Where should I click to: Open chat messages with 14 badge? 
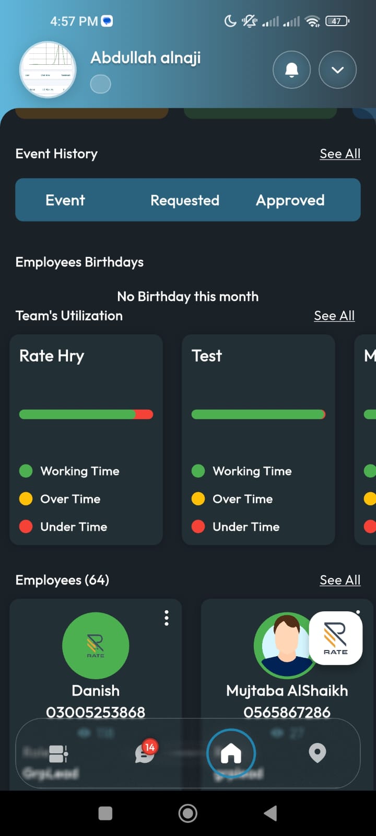145,753
